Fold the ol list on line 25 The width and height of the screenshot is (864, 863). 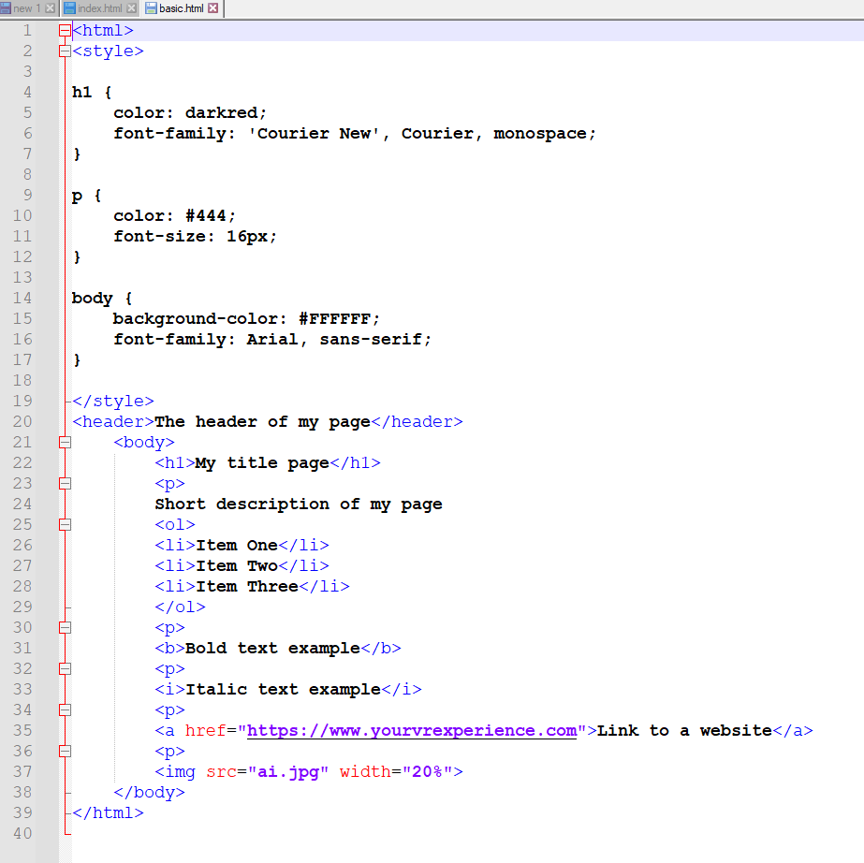(65, 525)
